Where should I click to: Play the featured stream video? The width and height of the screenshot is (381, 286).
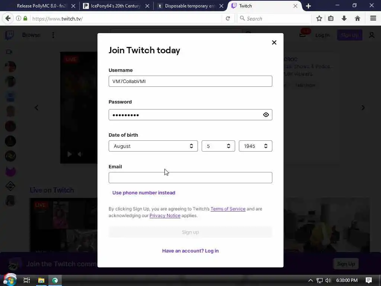(x=70, y=154)
